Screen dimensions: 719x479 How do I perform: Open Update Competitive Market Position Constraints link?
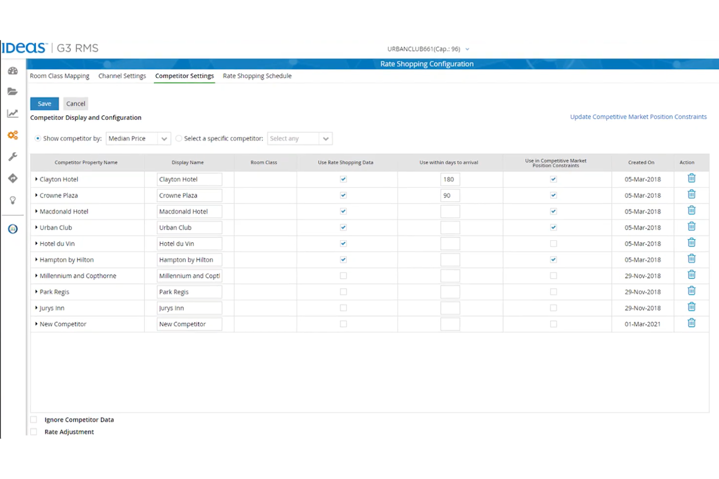(x=638, y=116)
